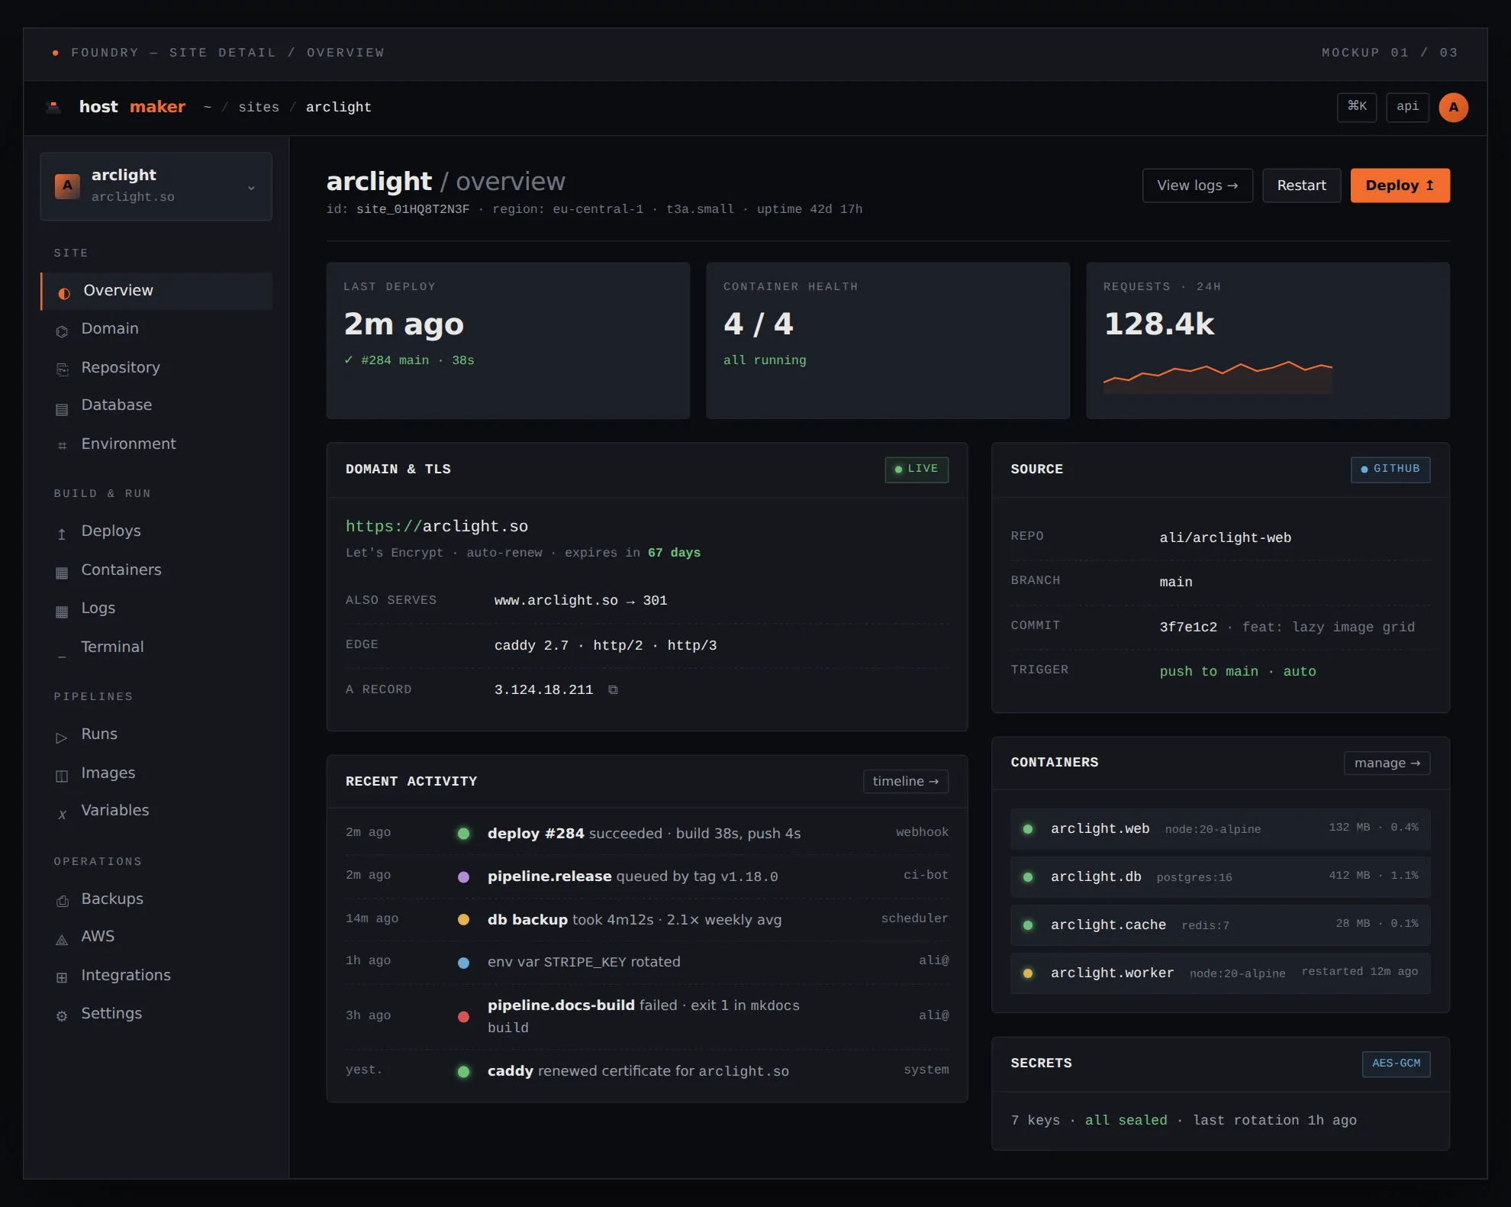Click the deploy #284 succeeded entry
Screen dimensions: 1511x1207
647,834
